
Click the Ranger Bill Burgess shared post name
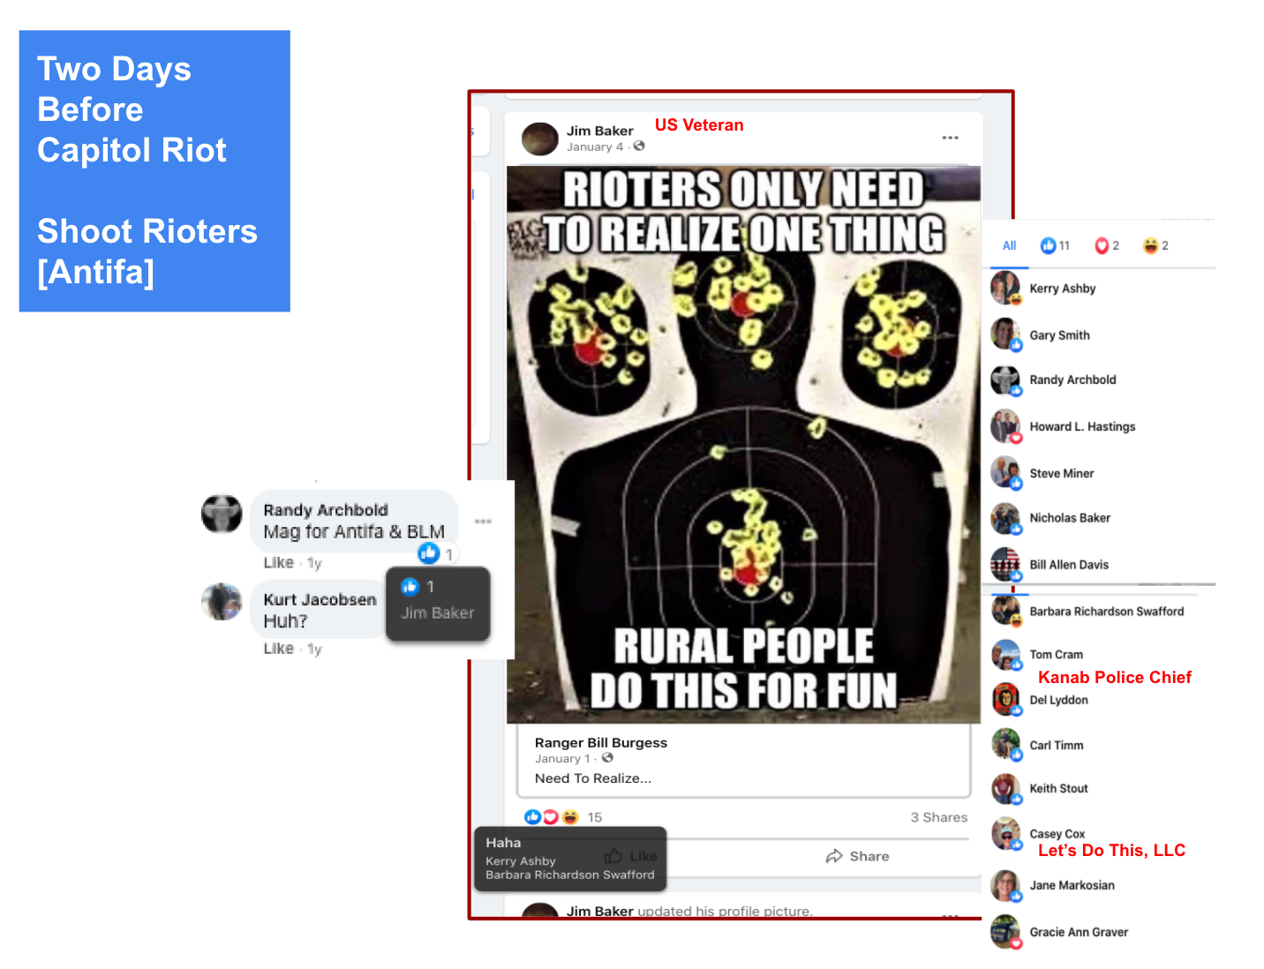601,743
